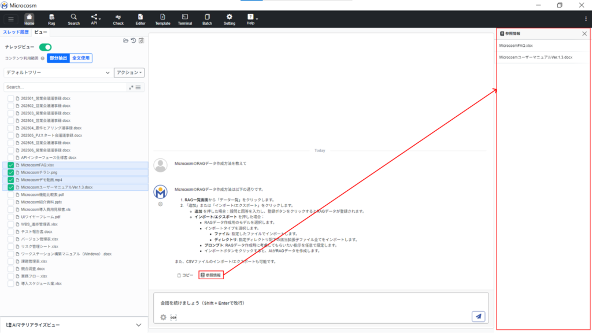Screen dimensions: 592x333
Task: Select Microcosm紹介資料.pptx in the tree
Action: pyautogui.click(x=41, y=202)
